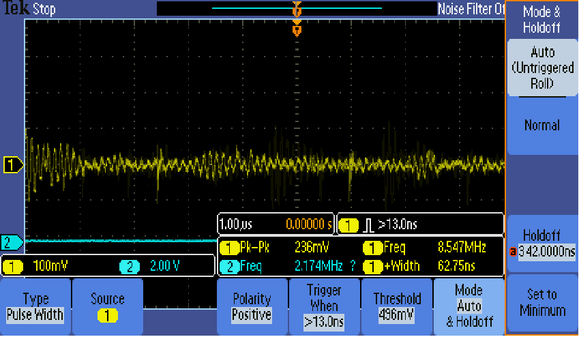Click the Tek logo

[x=16, y=8]
